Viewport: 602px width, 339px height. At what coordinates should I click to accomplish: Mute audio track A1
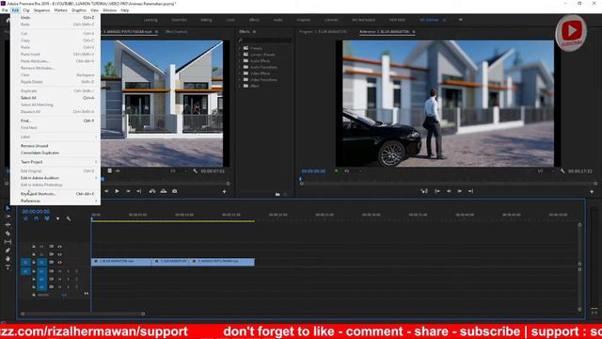[60, 271]
